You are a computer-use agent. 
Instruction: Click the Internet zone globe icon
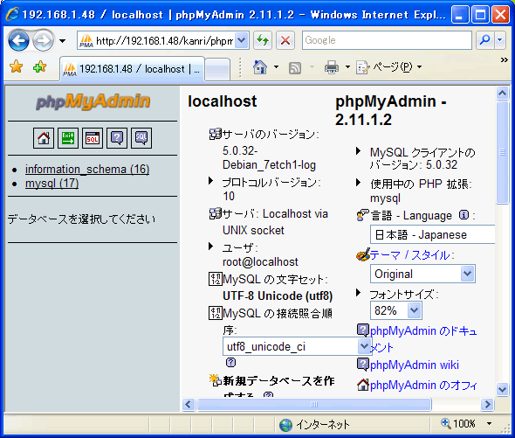click(x=285, y=425)
